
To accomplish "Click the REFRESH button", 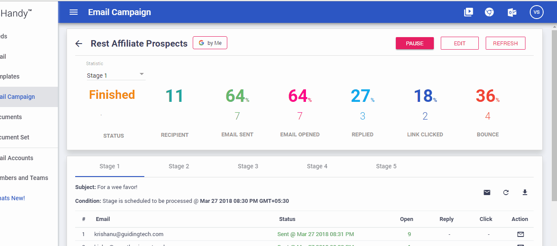I will click(506, 43).
